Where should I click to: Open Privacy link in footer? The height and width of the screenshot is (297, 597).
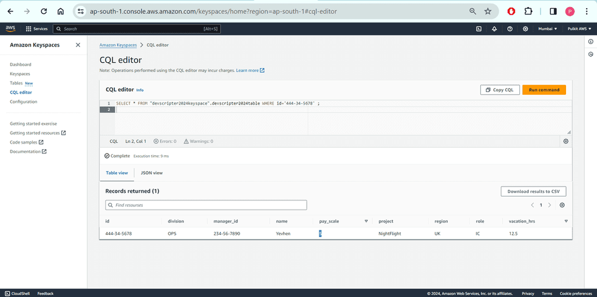click(x=528, y=293)
